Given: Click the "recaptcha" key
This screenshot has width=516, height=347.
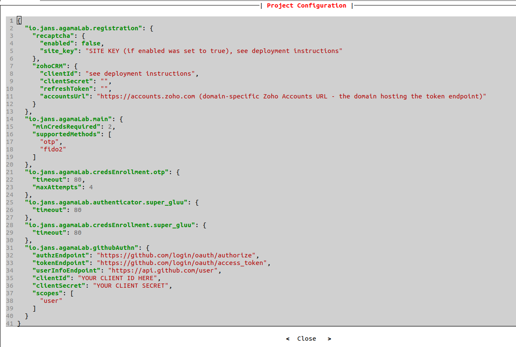Looking at the screenshot, I should point(53,36).
